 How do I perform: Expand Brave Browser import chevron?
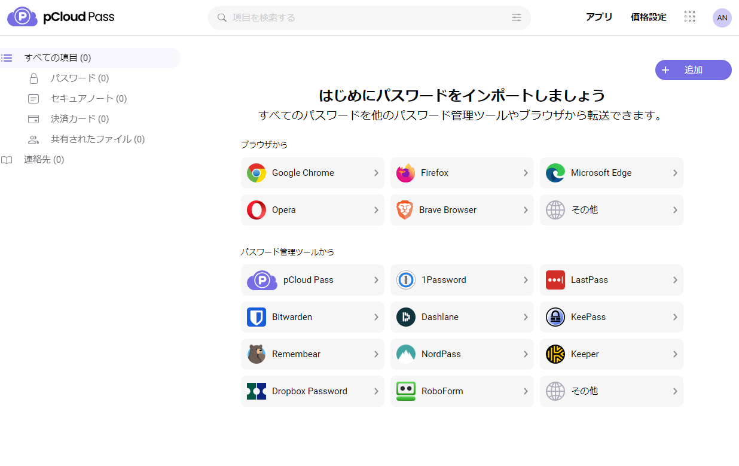[x=526, y=210]
